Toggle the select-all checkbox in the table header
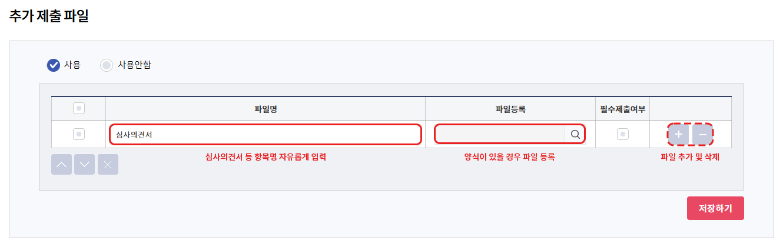Image resolution: width=783 pixels, height=247 pixels. click(79, 108)
